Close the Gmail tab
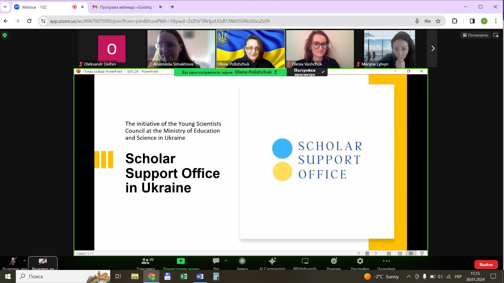Viewport: 504px width, 283px height. coord(161,7)
